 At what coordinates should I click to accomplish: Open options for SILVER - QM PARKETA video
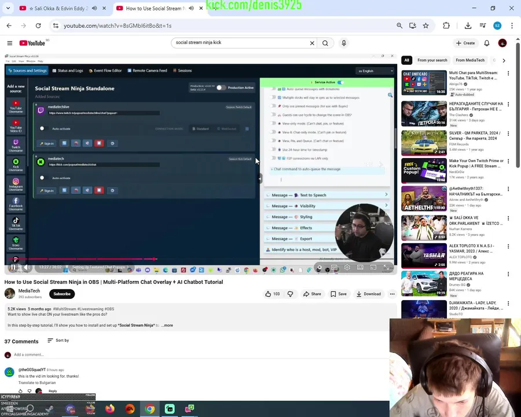[x=508, y=133]
